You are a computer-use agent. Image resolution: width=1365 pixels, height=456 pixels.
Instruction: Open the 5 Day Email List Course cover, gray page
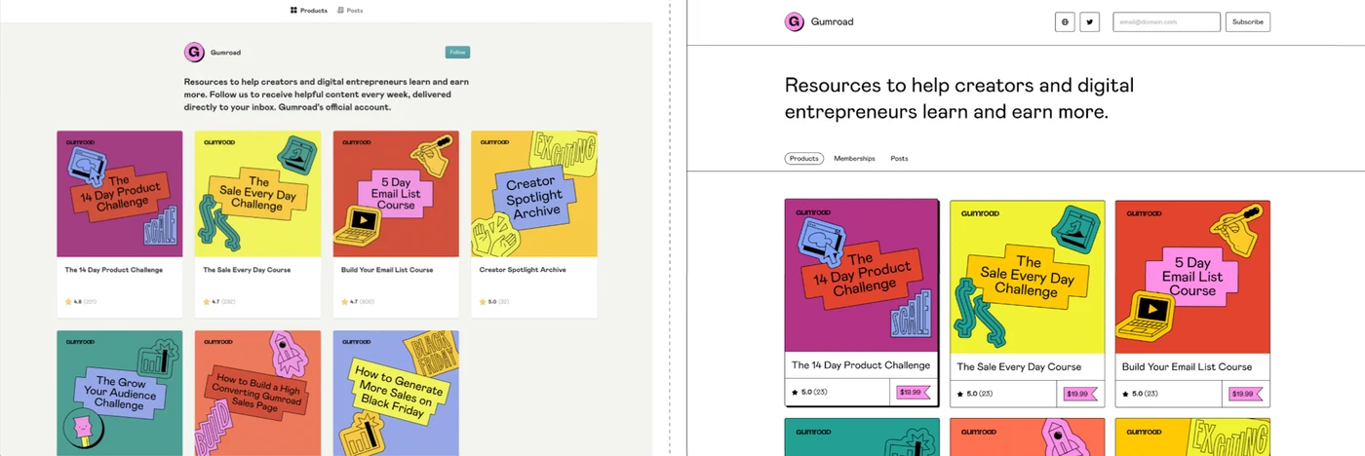[396, 194]
